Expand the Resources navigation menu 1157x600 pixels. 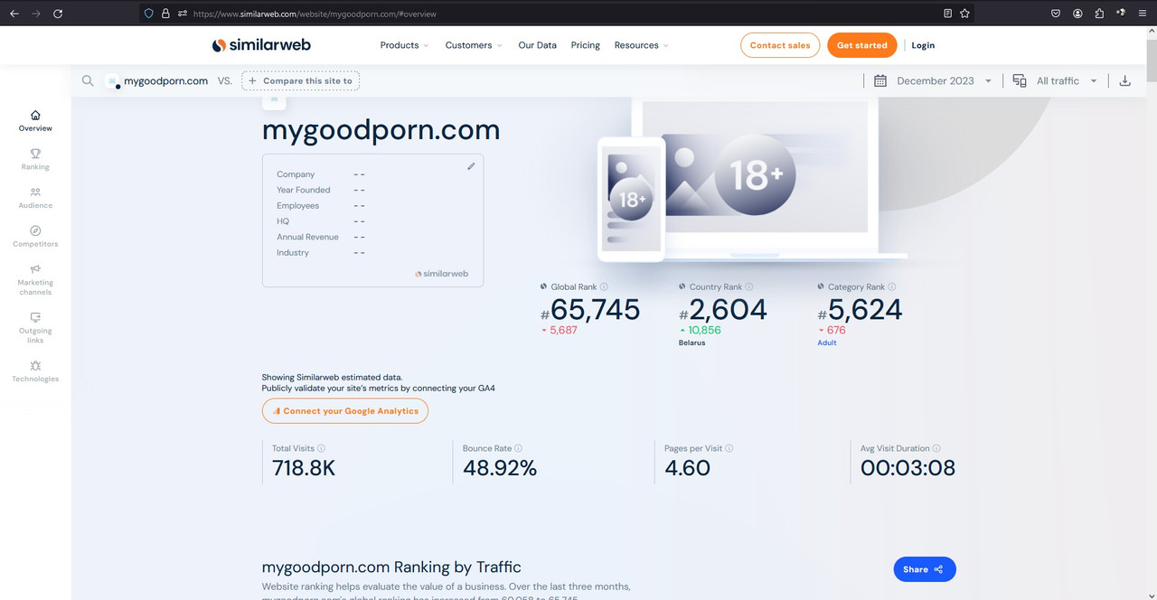tap(641, 44)
